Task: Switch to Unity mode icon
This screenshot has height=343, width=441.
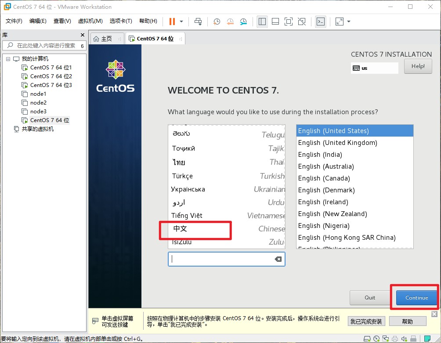Action: coord(302,22)
